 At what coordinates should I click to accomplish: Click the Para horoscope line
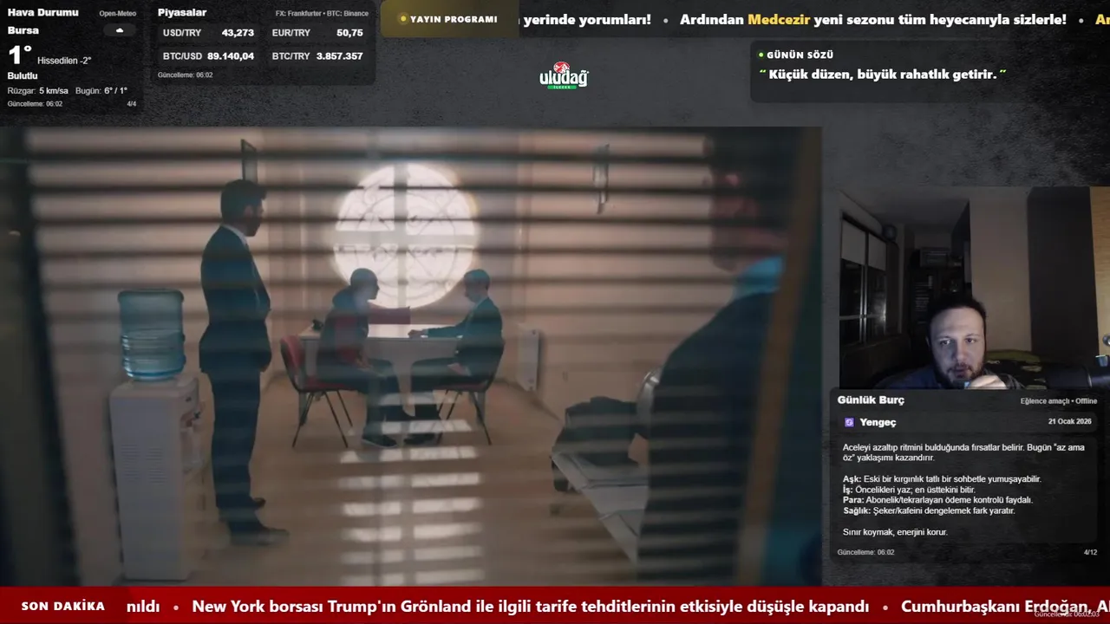(x=937, y=500)
